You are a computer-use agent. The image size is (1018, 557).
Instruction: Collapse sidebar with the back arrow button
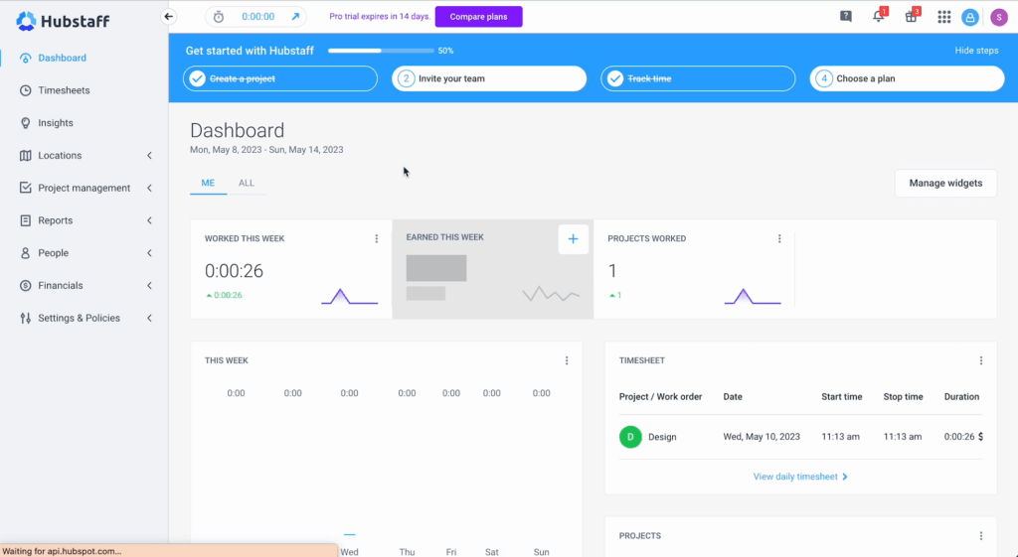(169, 16)
